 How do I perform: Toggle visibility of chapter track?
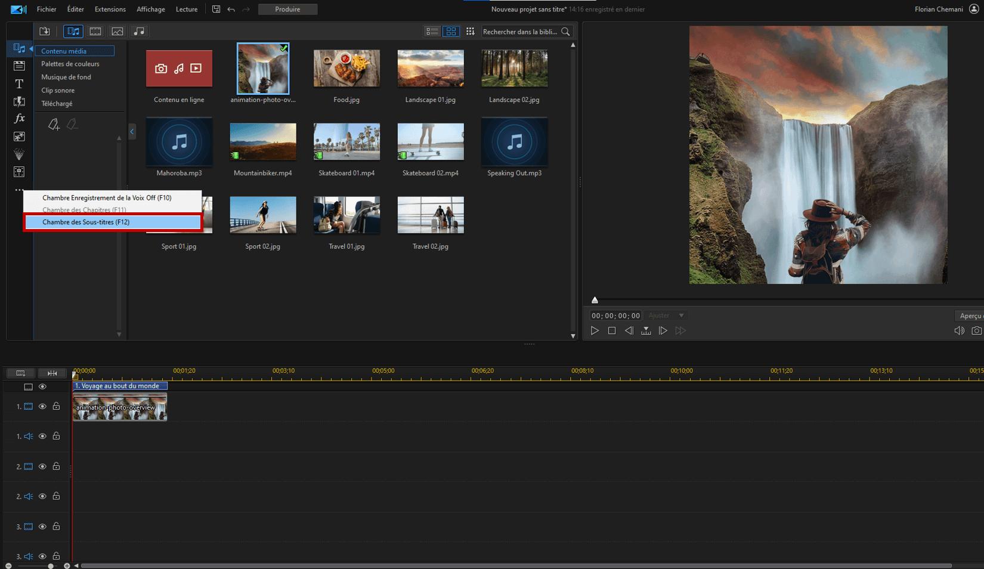(42, 386)
